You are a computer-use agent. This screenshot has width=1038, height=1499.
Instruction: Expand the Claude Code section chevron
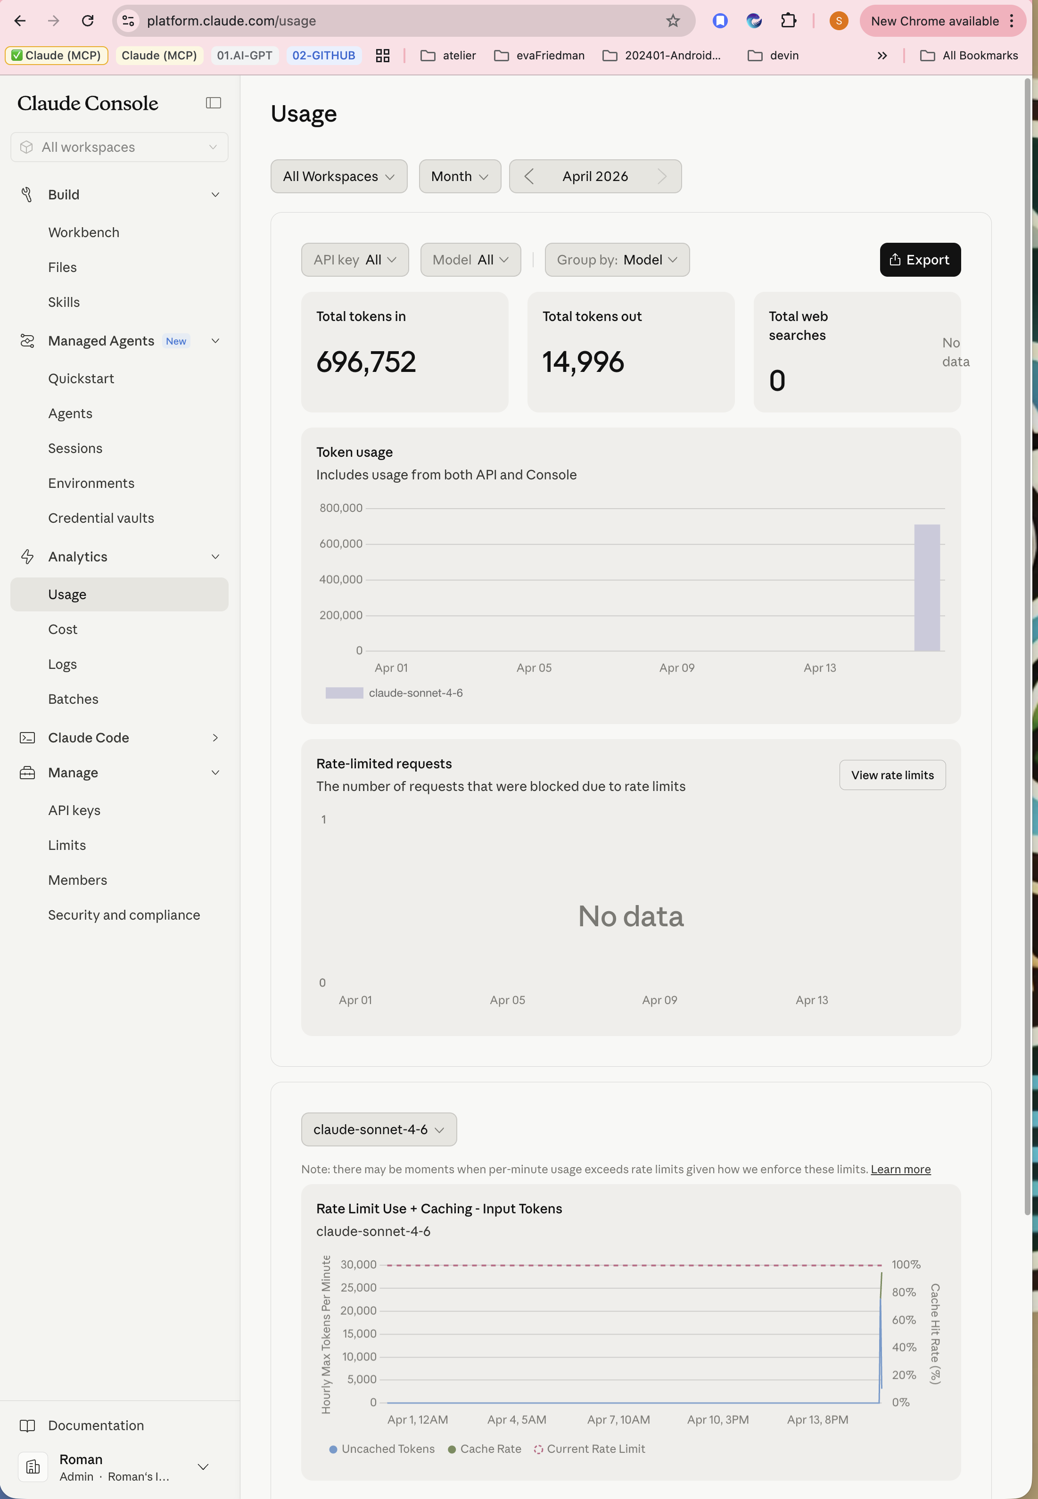point(215,737)
